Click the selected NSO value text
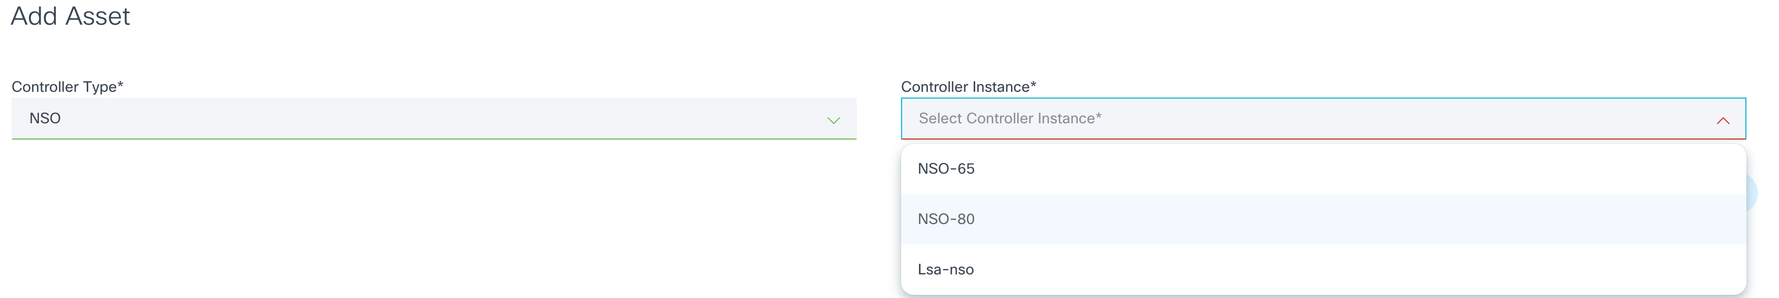1779x298 pixels. click(x=45, y=119)
